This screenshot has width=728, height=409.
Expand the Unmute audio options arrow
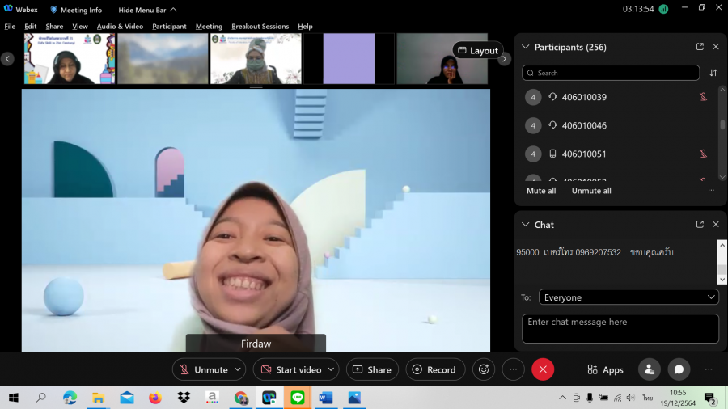(238, 369)
